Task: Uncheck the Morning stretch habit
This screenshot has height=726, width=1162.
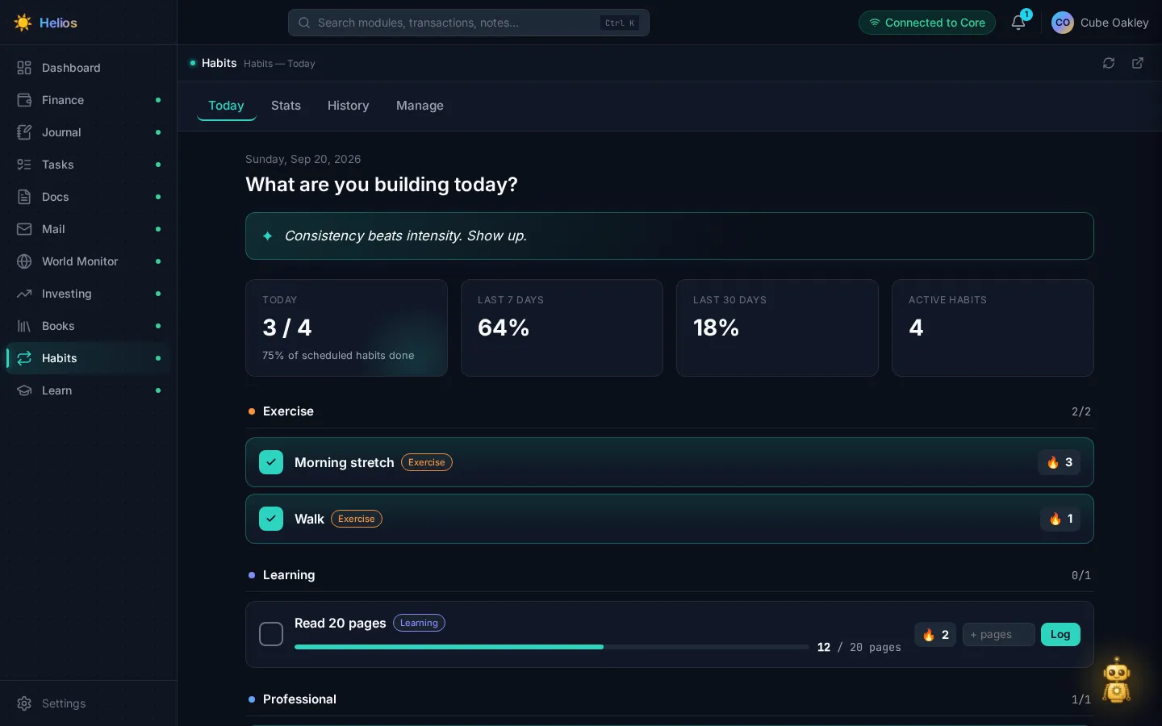Action: [x=271, y=462]
